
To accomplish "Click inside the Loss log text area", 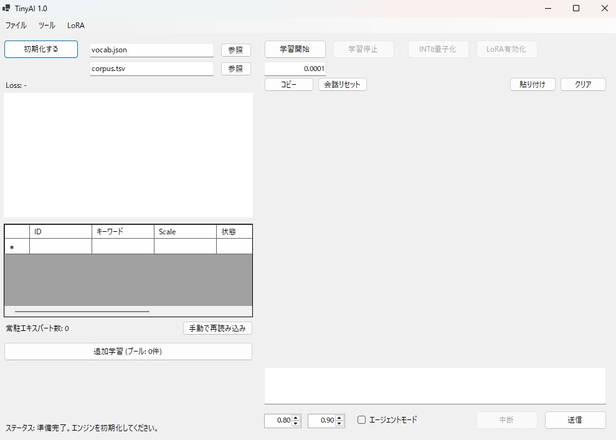I will pos(128,155).
